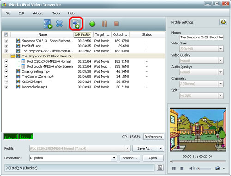Uncheck the Inconsolable.mp4 checkbox
Viewport: 231px width, 176px height.
click(6, 87)
